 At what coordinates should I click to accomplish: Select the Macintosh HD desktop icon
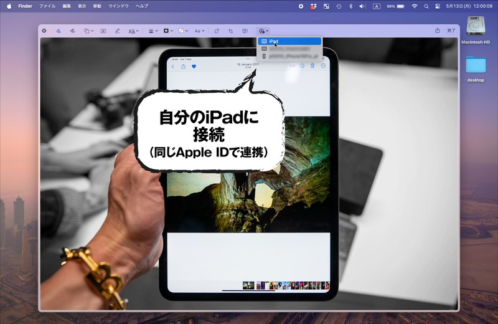coord(476,29)
